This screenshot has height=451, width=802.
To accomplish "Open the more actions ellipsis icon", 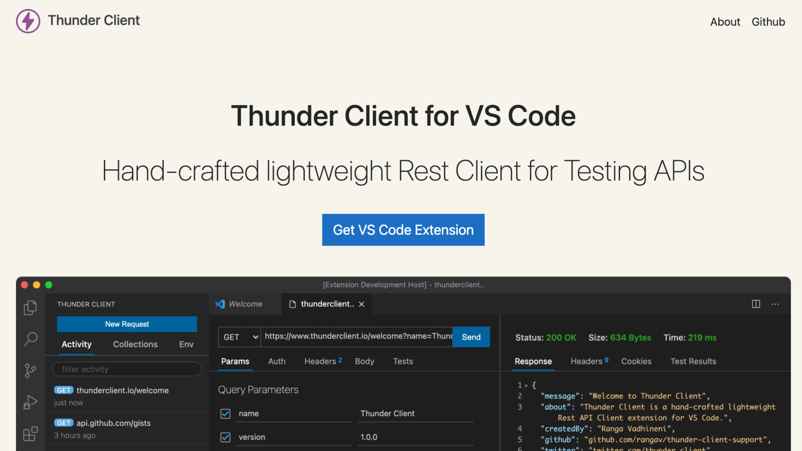I will [775, 304].
